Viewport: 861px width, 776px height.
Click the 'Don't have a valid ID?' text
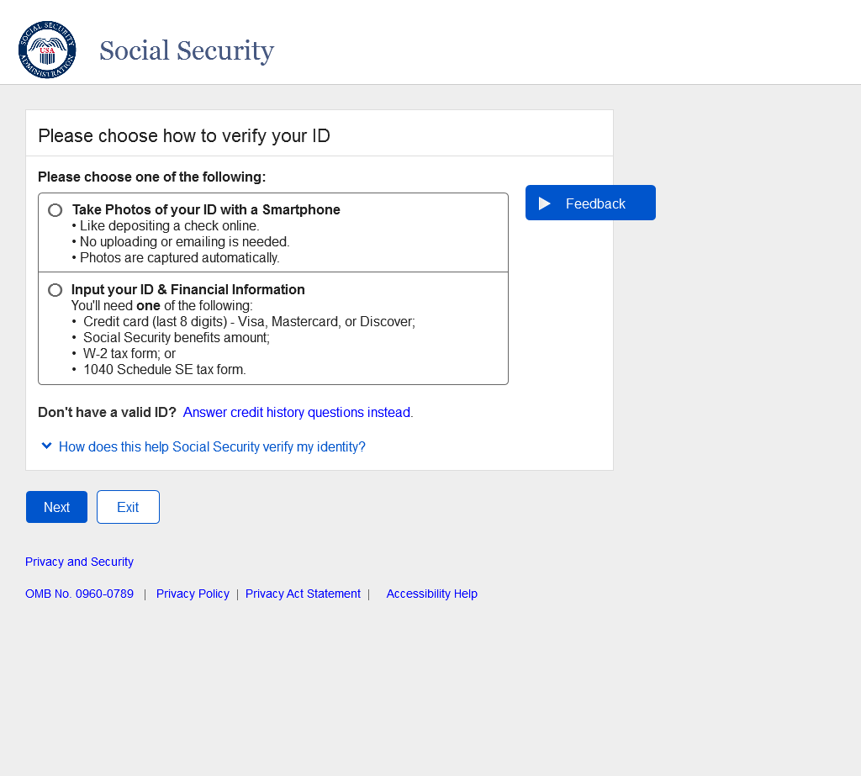click(x=107, y=413)
